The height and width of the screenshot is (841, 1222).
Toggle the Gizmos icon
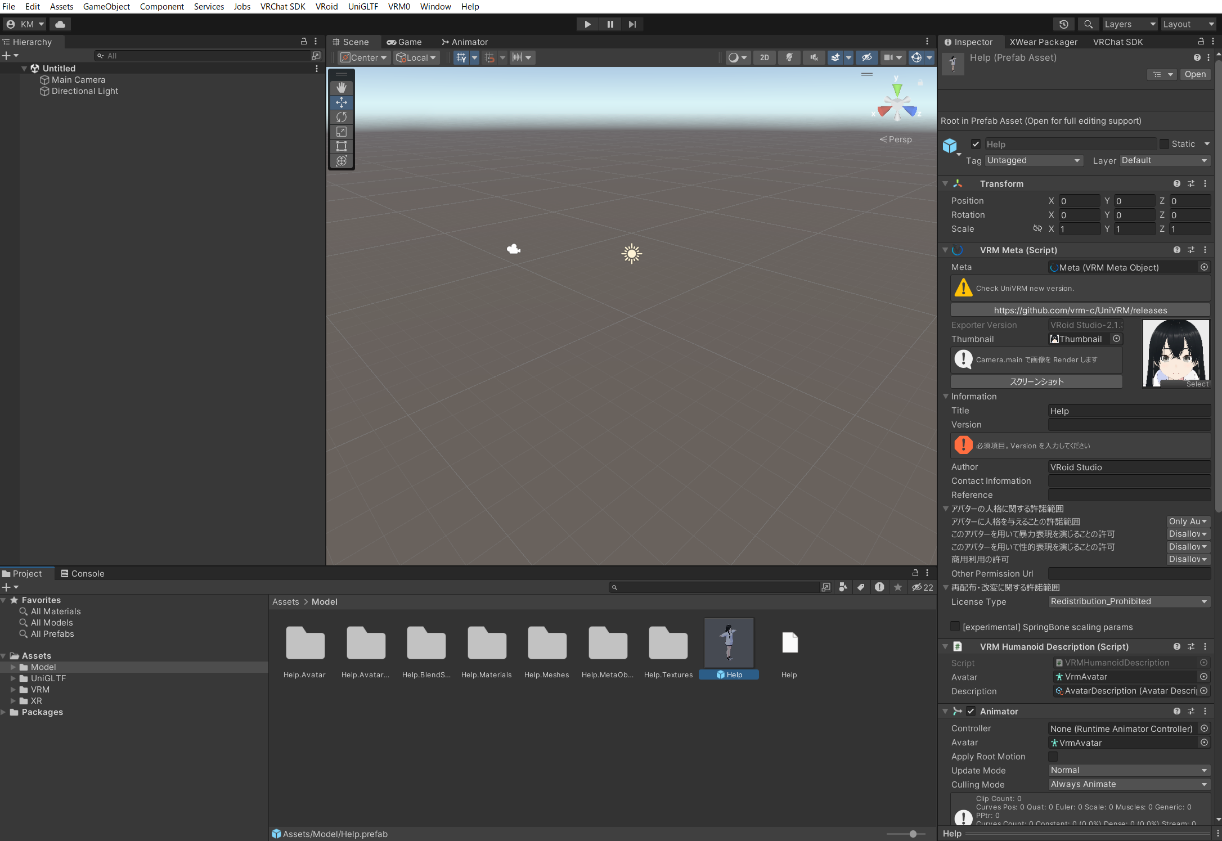click(916, 57)
